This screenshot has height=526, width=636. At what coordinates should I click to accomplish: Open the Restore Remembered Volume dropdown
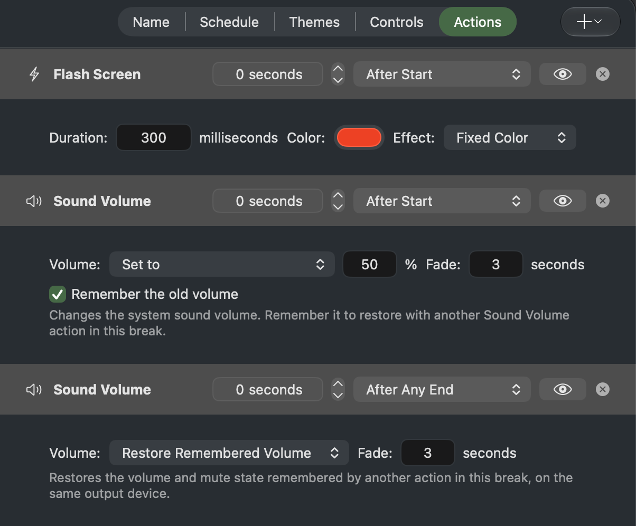[229, 453]
